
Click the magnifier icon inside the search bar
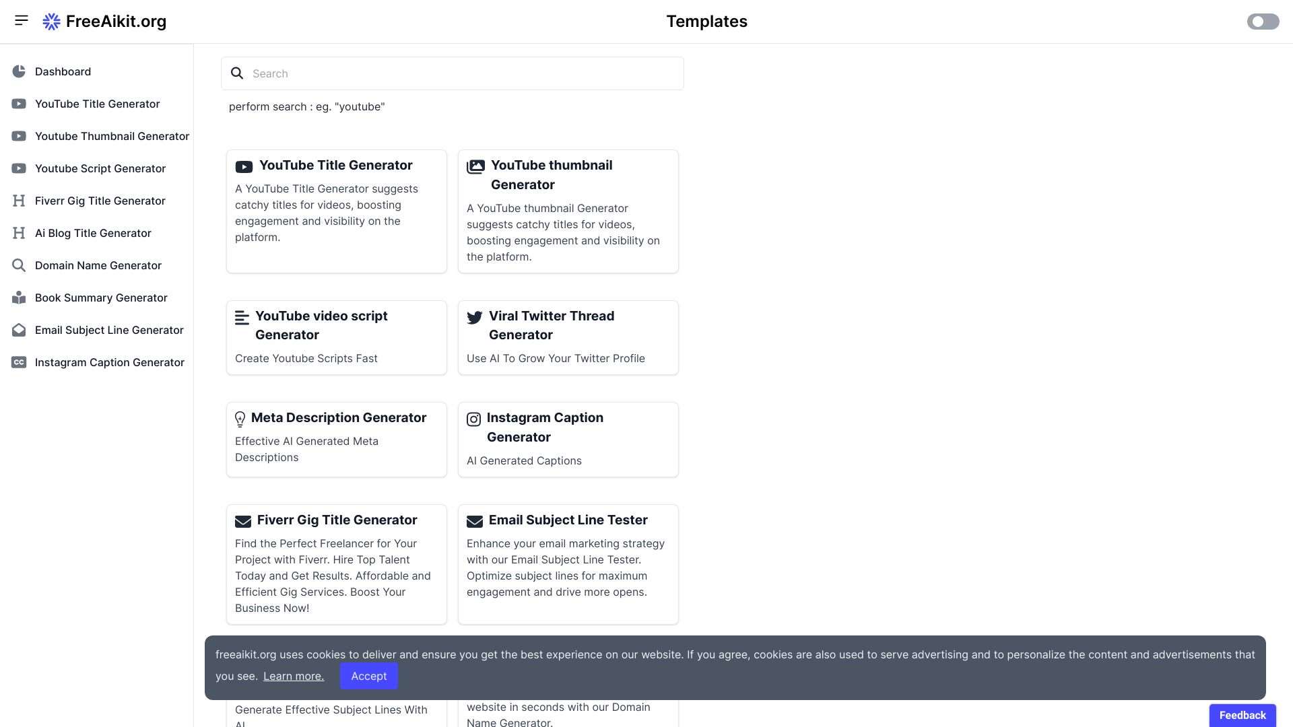(x=236, y=73)
